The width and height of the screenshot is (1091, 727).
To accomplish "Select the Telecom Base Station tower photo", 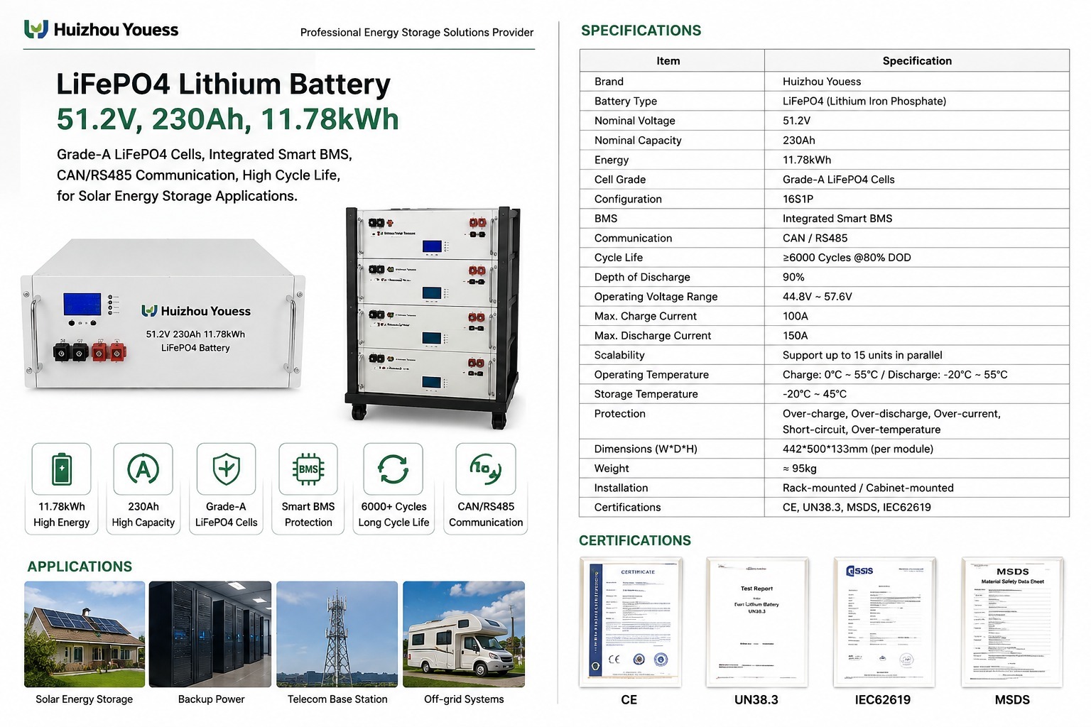I will [337, 634].
